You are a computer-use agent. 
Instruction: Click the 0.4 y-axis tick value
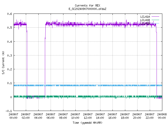coord(9,42)
